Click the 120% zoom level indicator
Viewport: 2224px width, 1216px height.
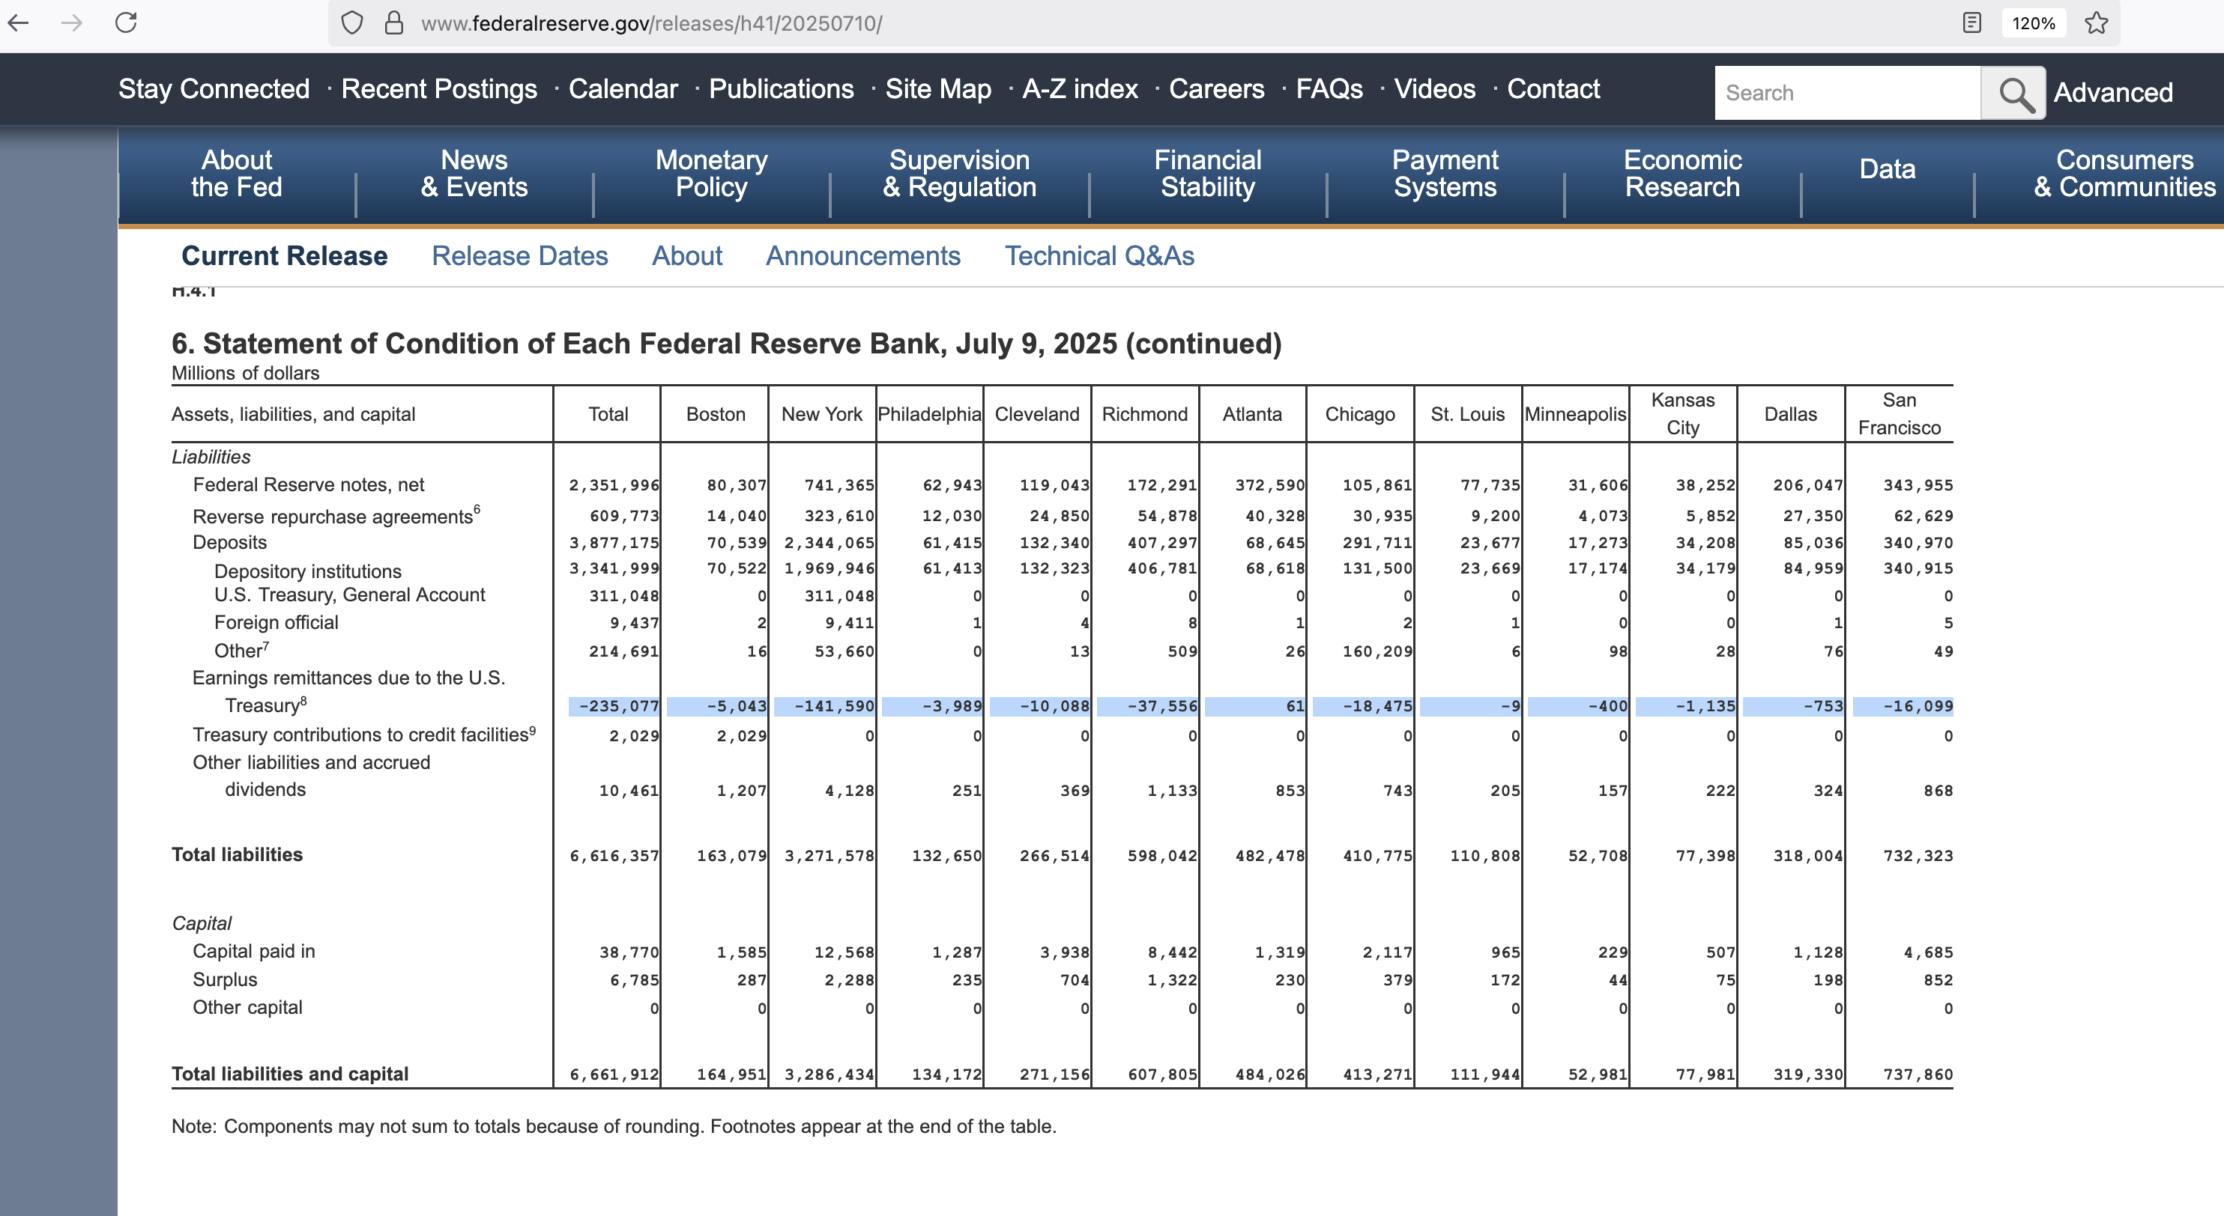(x=2033, y=23)
